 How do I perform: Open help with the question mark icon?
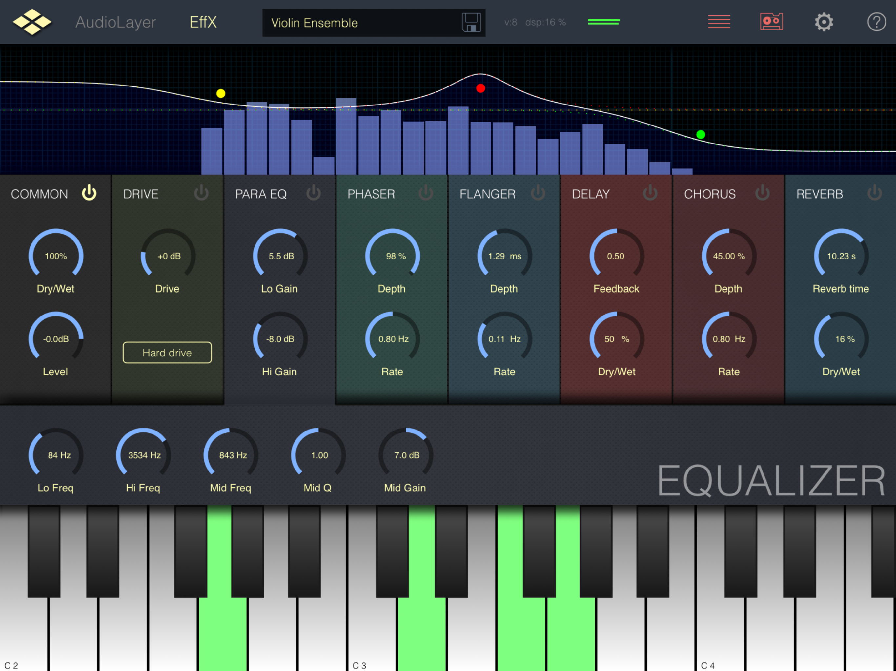click(x=876, y=22)
